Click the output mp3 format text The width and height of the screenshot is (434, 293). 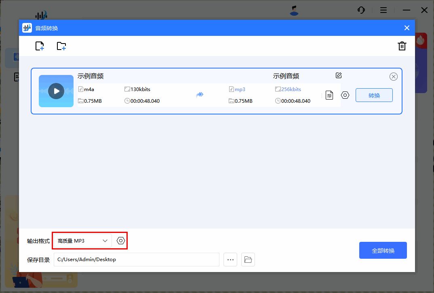coord(240,89)
